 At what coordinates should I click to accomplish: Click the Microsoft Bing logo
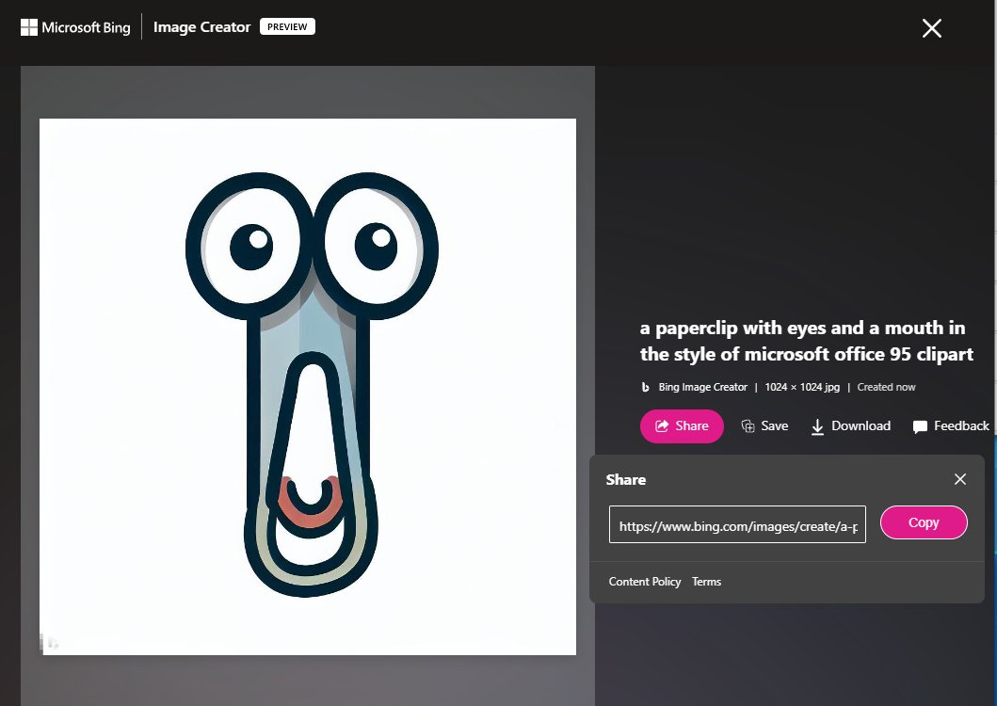point(75,27)
